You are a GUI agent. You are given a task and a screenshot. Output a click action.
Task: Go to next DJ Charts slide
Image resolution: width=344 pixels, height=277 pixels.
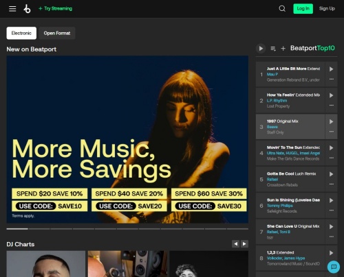tap(244, 244)
